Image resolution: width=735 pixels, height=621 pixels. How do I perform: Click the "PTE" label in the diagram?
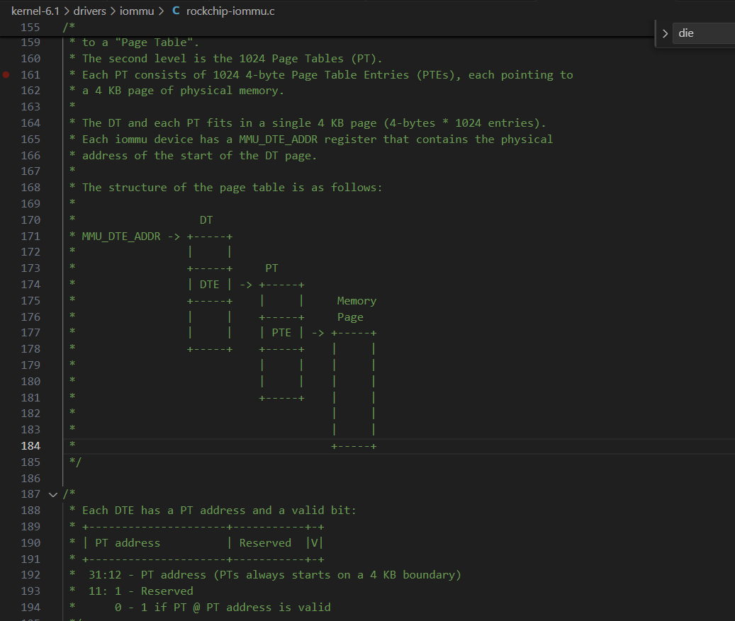[x=281, y=333]
